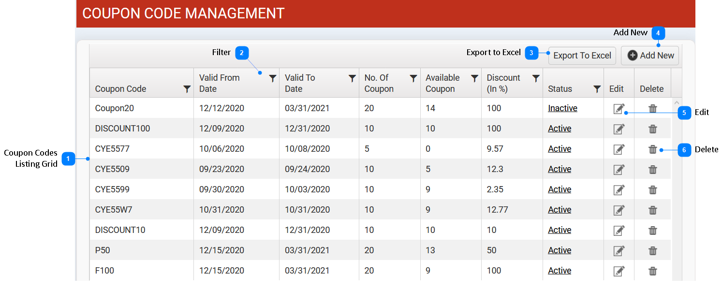Sort by Status column header
Viewport: 722px width, 289px height.
[x=560, y=89]
